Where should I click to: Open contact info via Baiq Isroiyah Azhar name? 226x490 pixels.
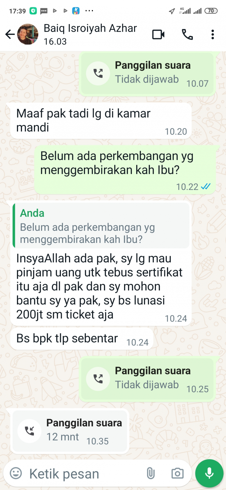90,28
